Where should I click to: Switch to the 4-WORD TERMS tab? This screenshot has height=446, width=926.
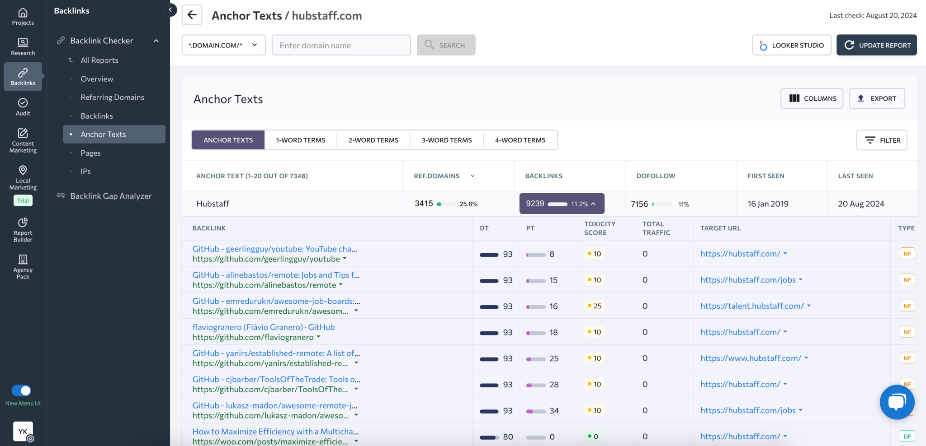(x=520, y=140)
